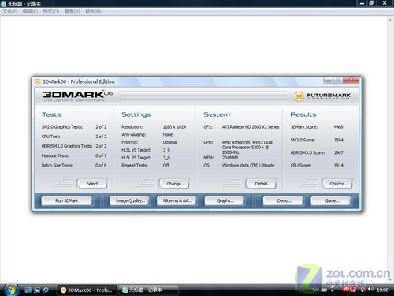Click the CPU Score value 1914

(x=338, y=166)
